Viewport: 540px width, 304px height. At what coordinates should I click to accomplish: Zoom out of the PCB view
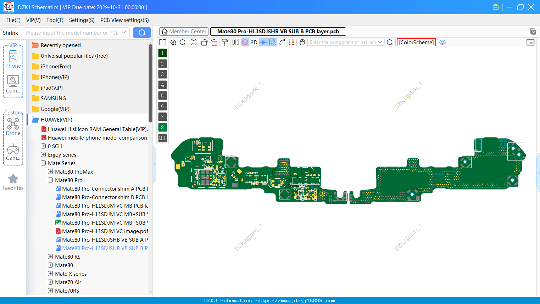(183, 42)
